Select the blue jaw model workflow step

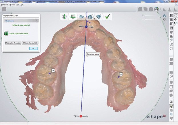[x=81, y=17]
